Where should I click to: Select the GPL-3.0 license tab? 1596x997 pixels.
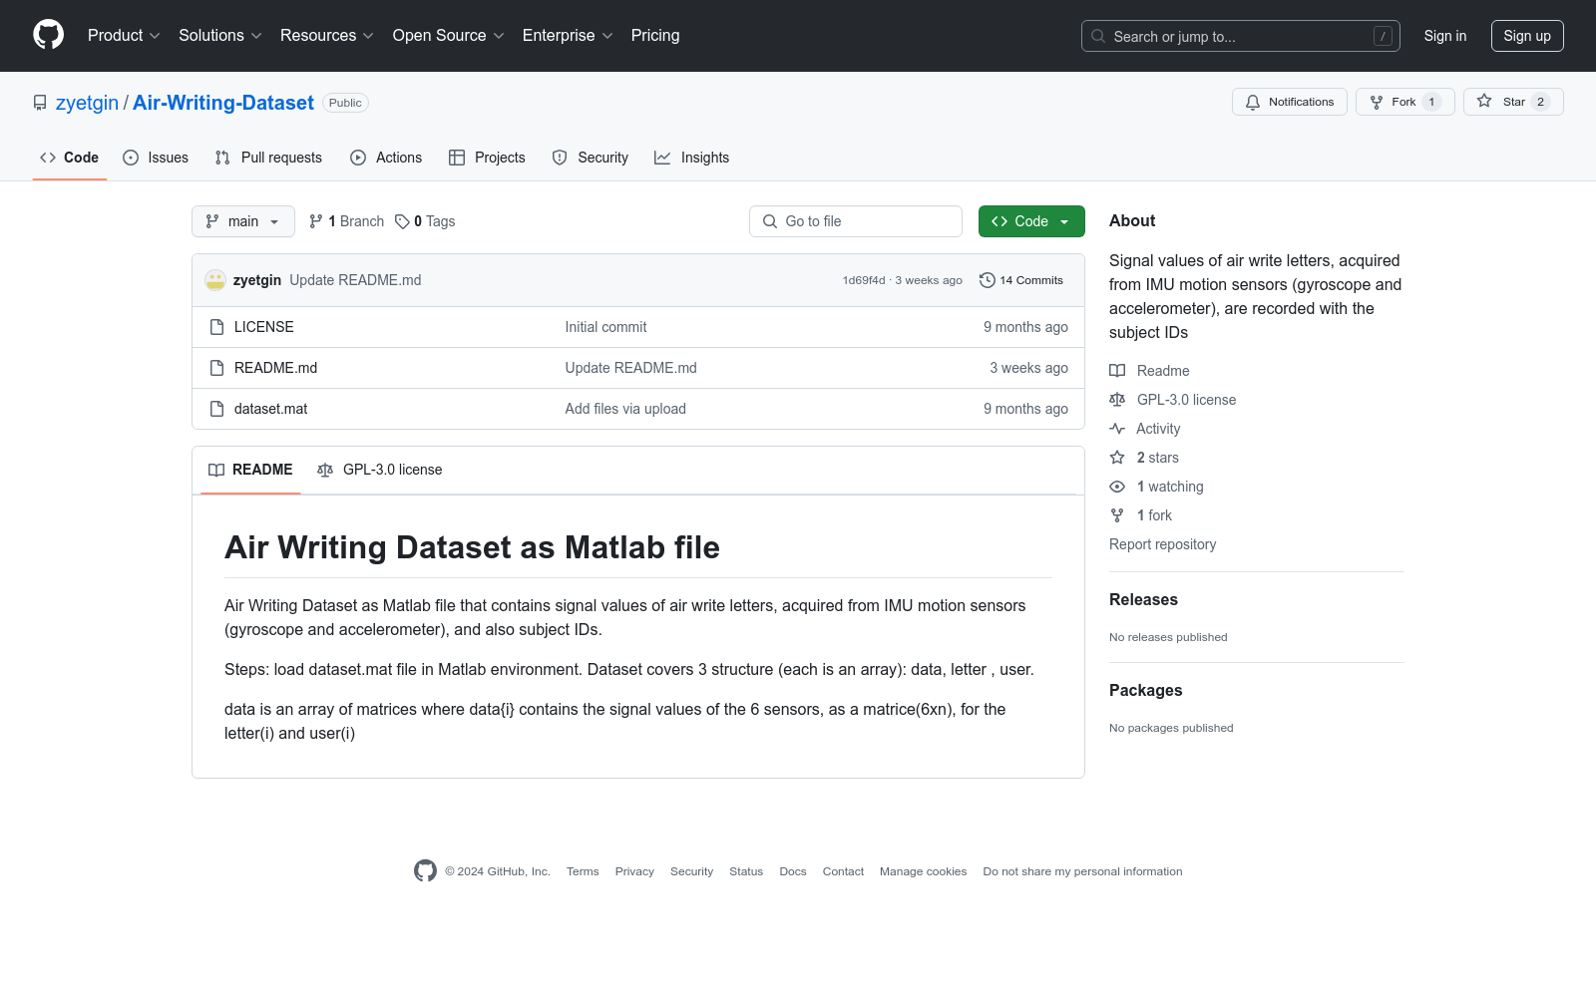click(380, 470)
